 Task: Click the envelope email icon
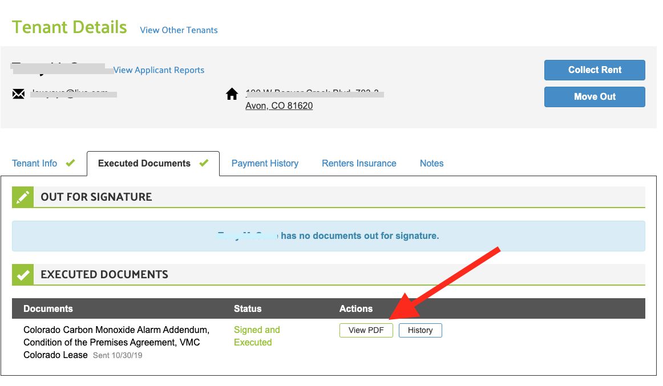point(18,94)
